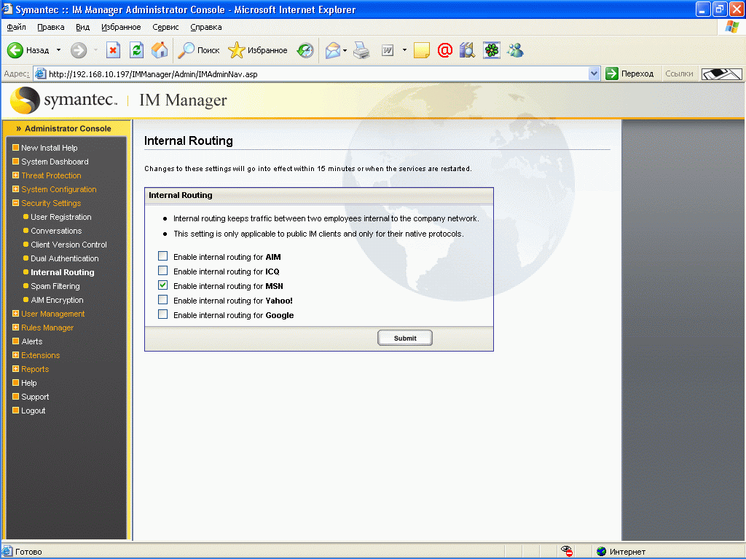Open Alerts in sidebar

[x=32, y=341]
